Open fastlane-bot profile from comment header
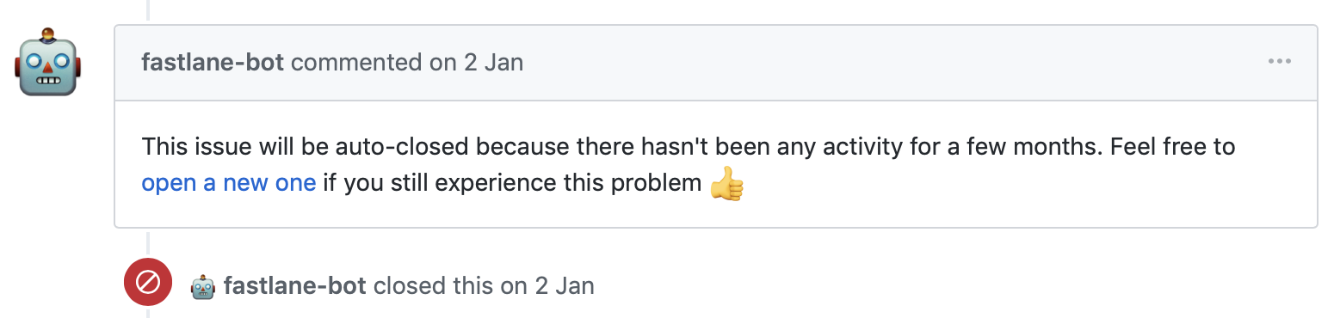The image size is (1334, 318). pos(213,63)
